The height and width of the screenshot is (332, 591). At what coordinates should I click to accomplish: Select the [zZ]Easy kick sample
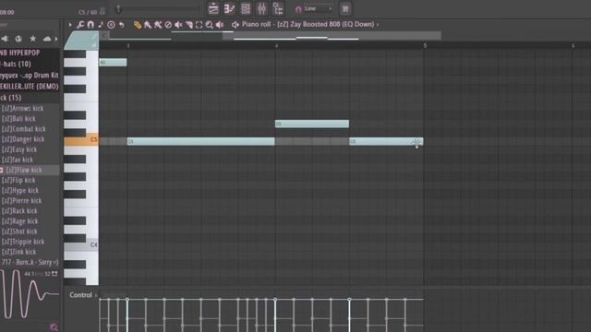tap(19, 149)
